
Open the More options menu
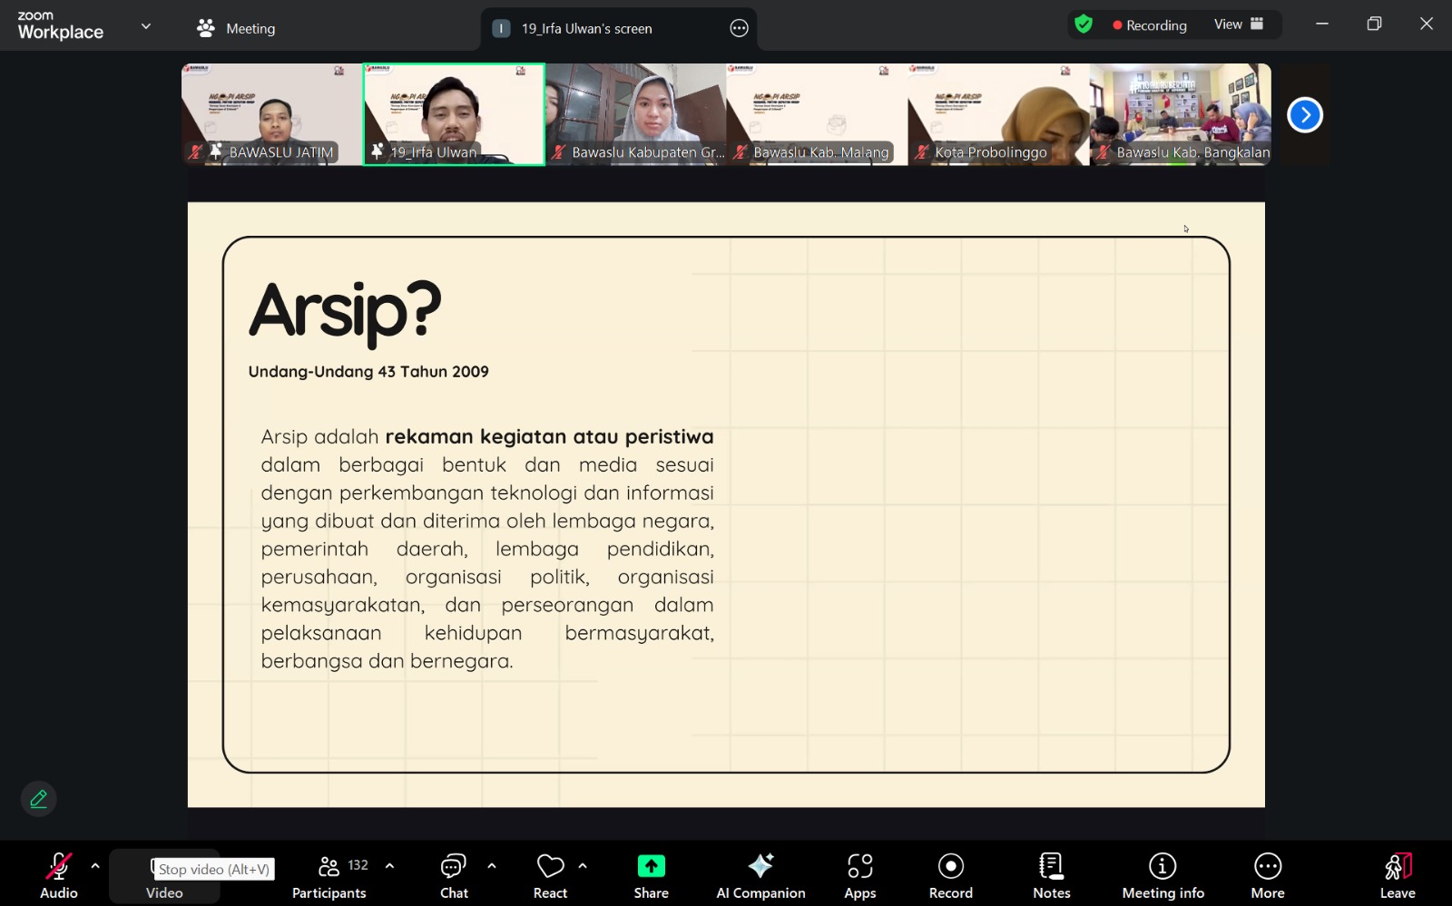click(1267, 873)
